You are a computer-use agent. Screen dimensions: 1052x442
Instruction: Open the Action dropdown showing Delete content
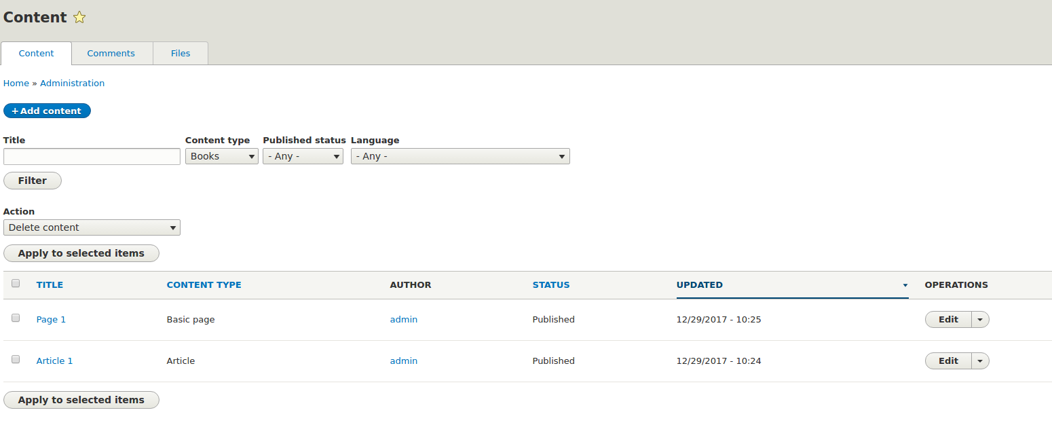tap(92, 227)
